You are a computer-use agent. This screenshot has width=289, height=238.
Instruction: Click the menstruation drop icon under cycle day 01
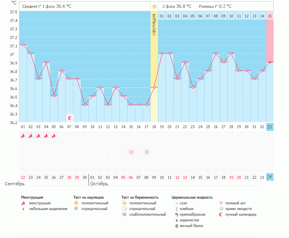tap(23, 136)
